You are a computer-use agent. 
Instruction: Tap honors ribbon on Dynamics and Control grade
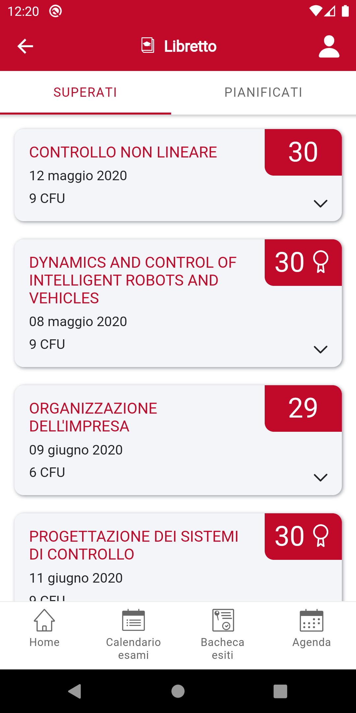point(321,262)
